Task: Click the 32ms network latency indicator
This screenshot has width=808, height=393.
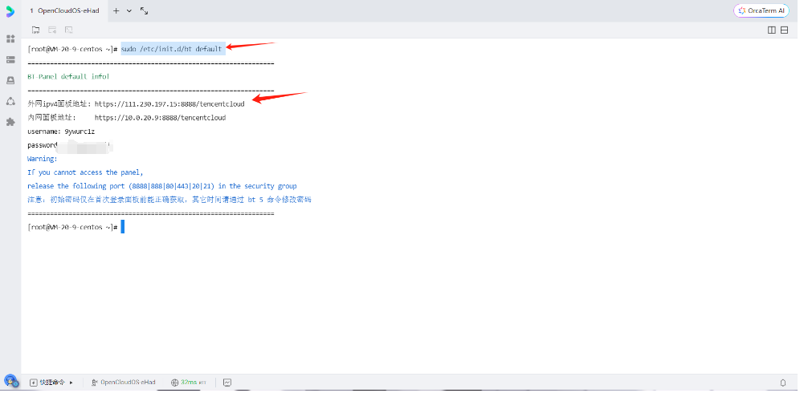Action: coord(188,383)
